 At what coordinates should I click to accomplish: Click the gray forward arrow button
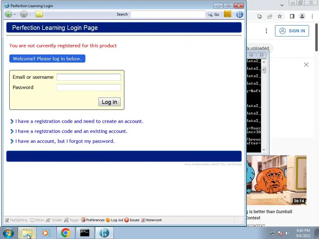coord(24,14)
